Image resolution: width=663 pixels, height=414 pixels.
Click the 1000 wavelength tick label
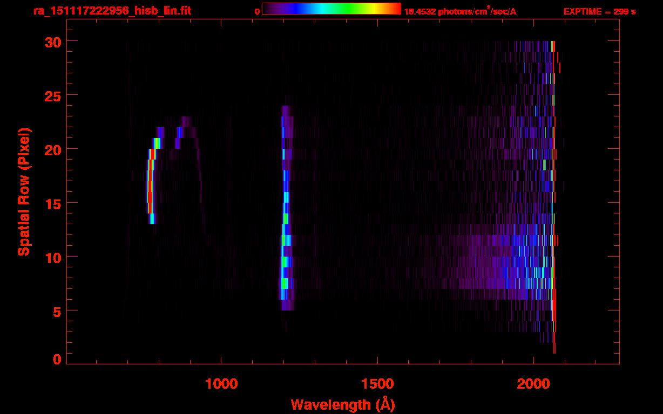(x=221, y=383)
